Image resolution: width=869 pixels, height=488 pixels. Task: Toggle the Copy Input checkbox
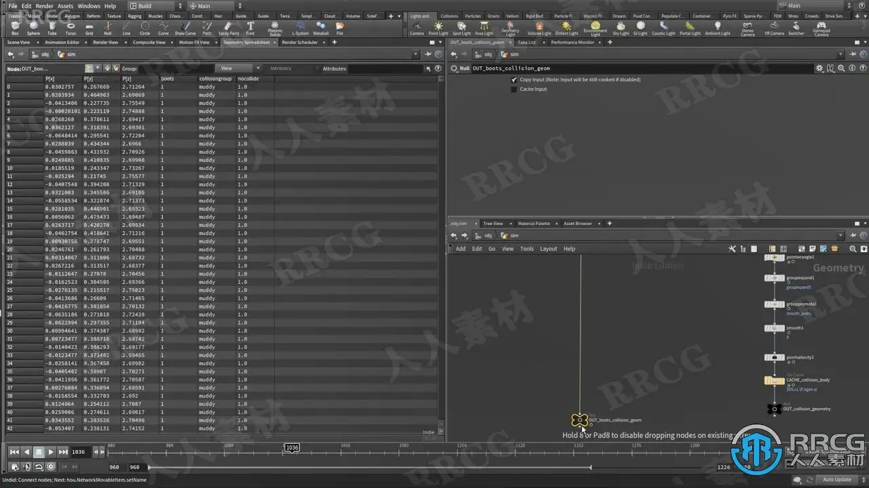(514, 80)
